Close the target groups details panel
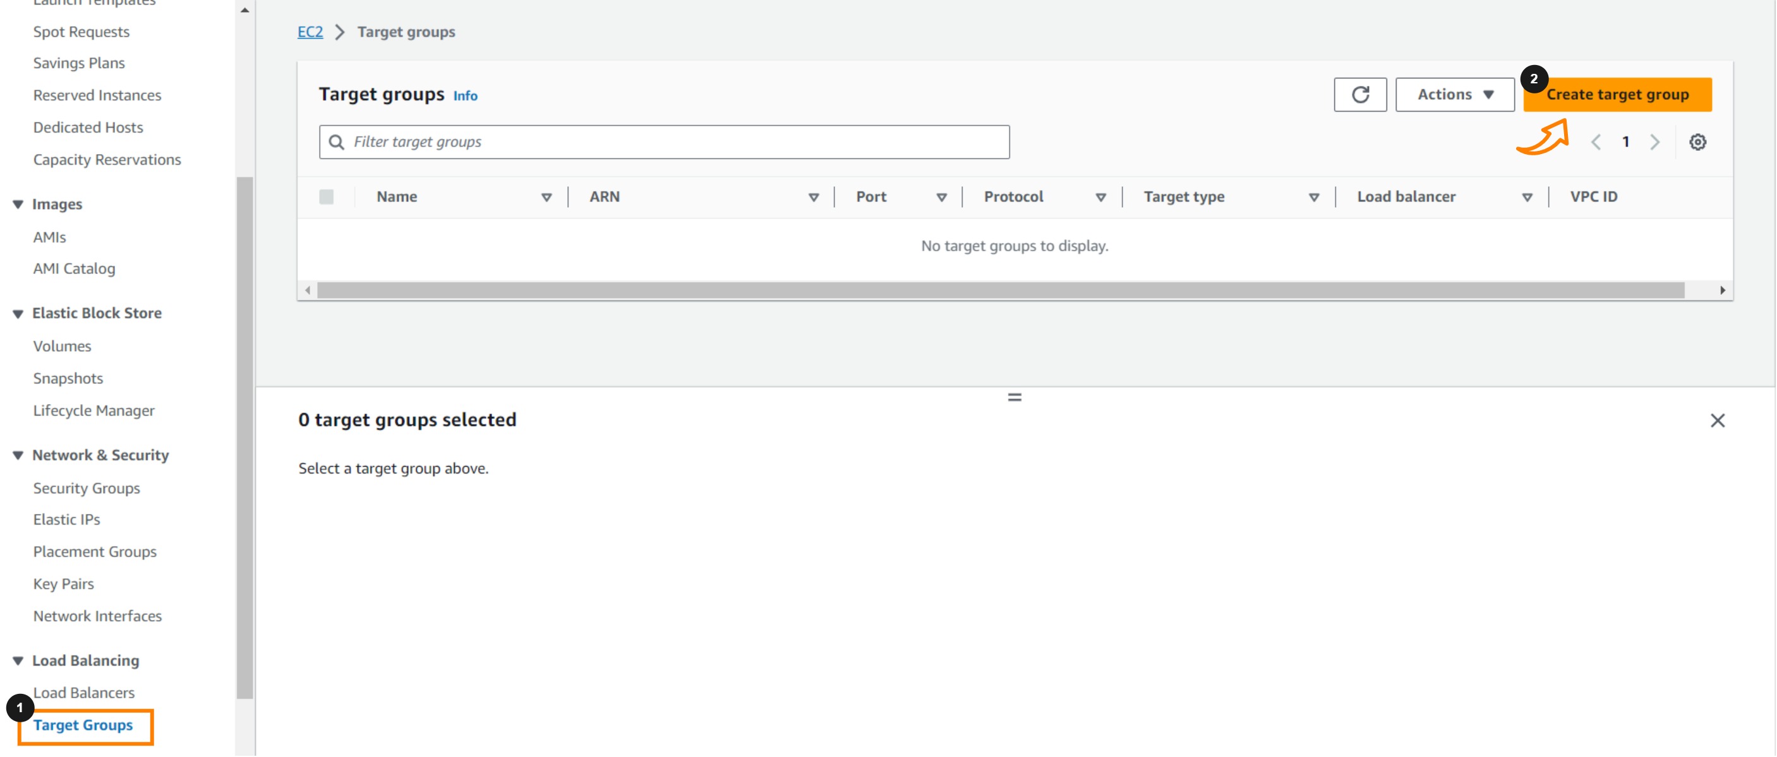This screenshot has height=757, width=1777. pyautogui.click(x=1717, y=420)
